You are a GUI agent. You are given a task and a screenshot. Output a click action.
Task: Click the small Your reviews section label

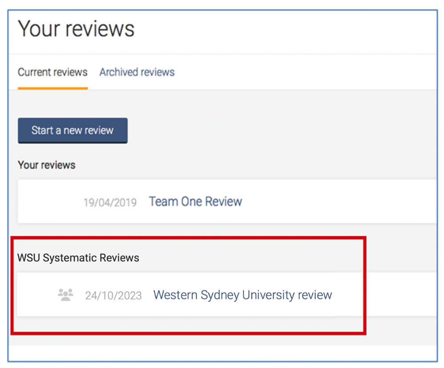pos(47,165)
